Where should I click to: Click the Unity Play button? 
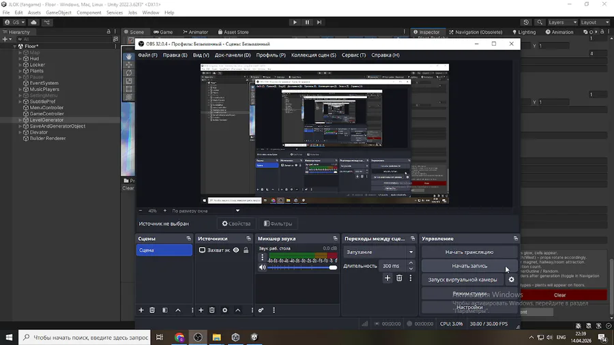point(295,22)
